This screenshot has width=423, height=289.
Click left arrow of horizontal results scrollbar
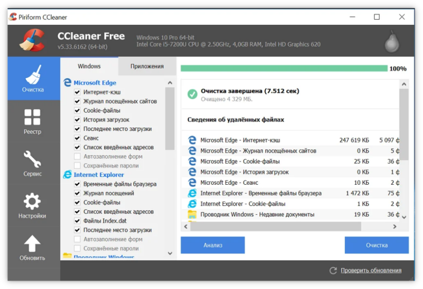[186, 227]
